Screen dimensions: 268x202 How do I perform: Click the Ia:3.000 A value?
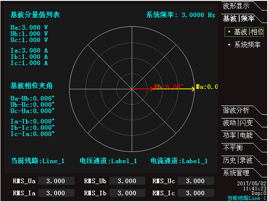pyautogui.click(x=29, y=50)
